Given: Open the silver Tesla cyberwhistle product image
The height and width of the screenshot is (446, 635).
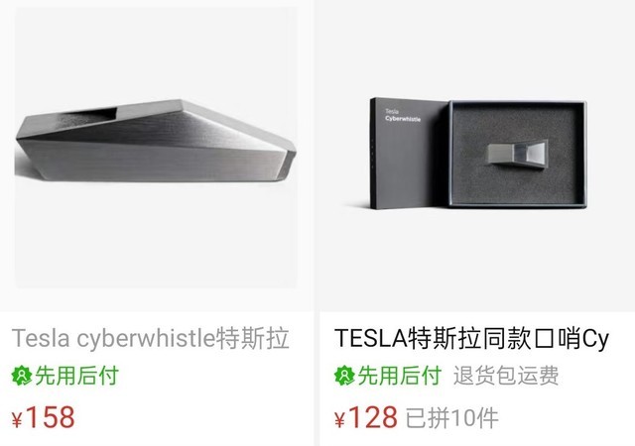Looking at the screenshot, I should [x=156, y=148].
